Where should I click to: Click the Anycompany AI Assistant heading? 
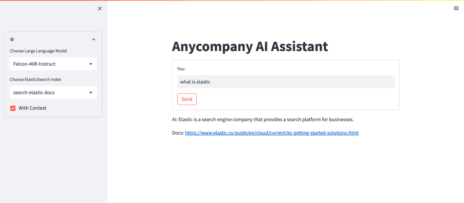(x=250, y=46)
